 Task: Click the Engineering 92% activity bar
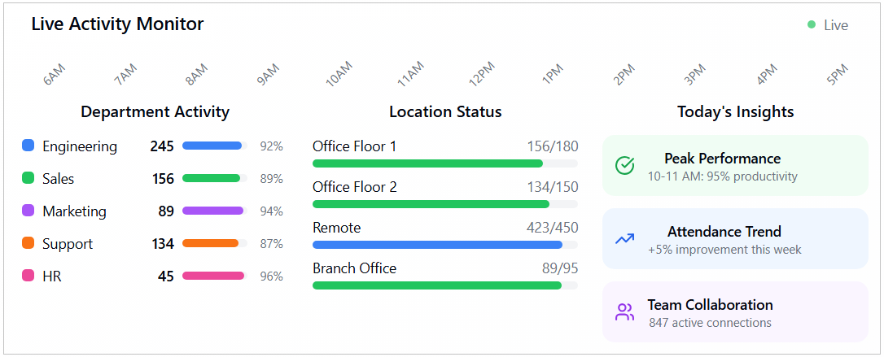pos(214,146)
